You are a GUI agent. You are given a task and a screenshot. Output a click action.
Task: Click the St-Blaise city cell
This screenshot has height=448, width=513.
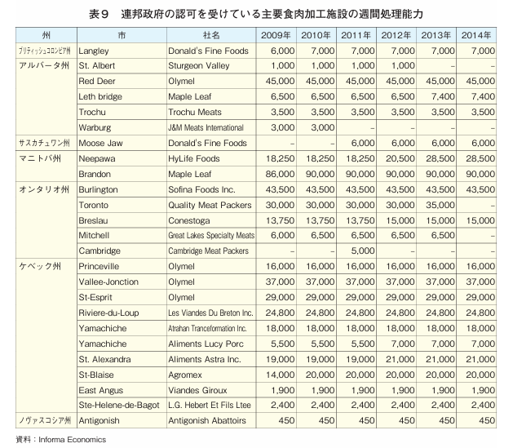122,375
